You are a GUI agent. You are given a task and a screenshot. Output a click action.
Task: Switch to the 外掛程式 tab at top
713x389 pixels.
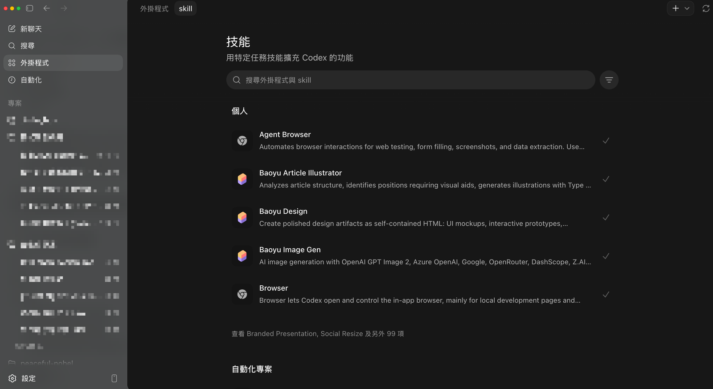154,8
